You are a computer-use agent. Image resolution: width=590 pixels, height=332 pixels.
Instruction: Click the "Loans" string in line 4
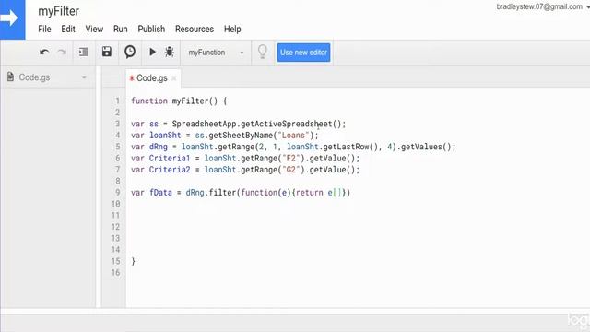pyautogui.click(x=293, y=136)
